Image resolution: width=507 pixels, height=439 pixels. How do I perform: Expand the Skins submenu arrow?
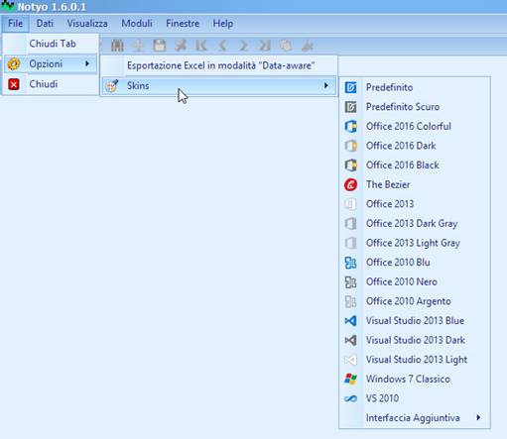point(325,85)
